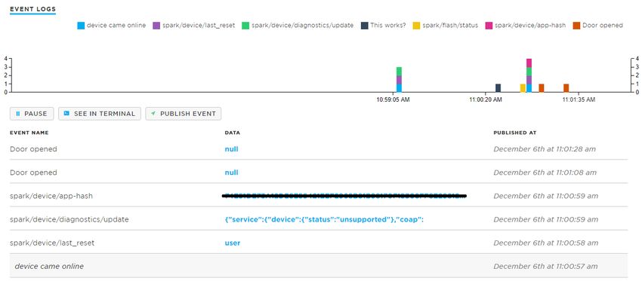Image resolution: width=642 pixels, height=281 pixels.
Task: Click the paper-plane icon in PUBLISH EVENT
Action: click(153, 114)
